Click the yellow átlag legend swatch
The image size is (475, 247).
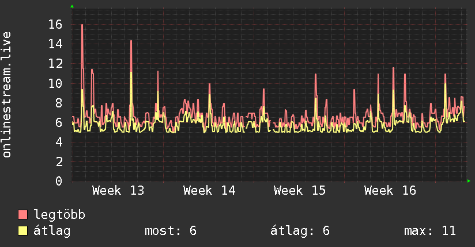(x=22, y=231)
